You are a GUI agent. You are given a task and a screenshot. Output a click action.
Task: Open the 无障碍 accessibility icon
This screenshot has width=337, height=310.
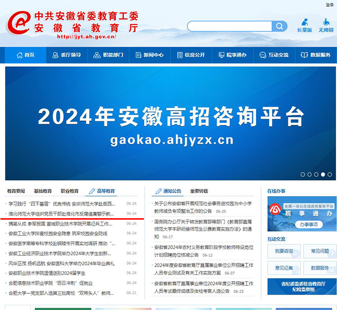(x=326, y=25)
